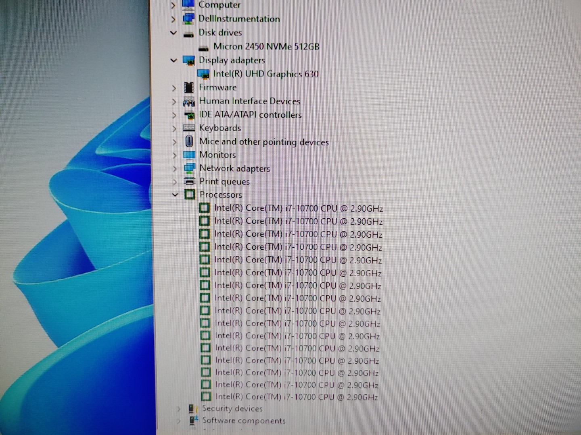This screenshot has height=435, width=581.
Task: Expand the Security devices node
Action: (x=179, y=409)
